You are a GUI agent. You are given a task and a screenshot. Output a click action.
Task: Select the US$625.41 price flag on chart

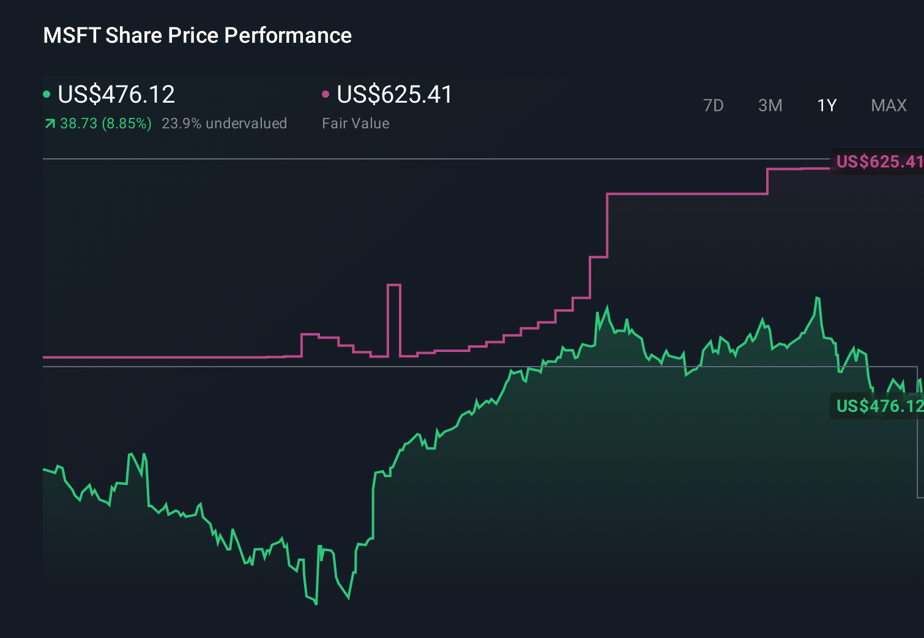point(878,163)
